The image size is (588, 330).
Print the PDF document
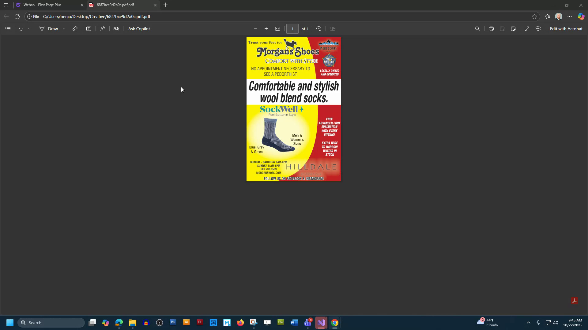pyautogui.click(x=491, y=28)
